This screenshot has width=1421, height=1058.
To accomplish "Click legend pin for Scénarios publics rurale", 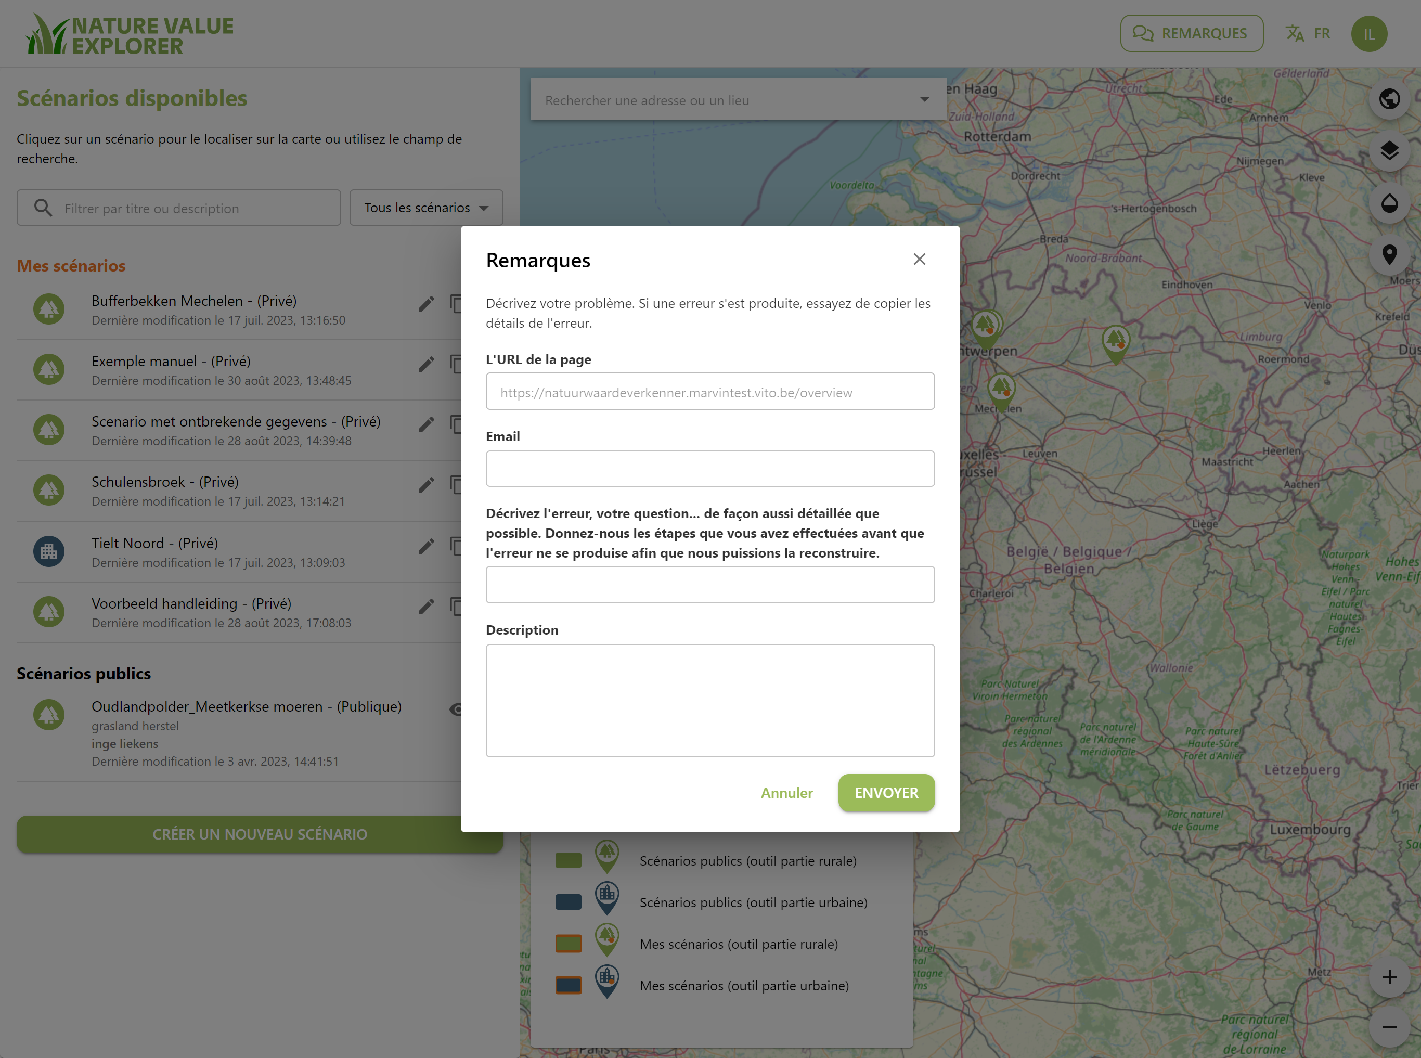I will (607, 857).
